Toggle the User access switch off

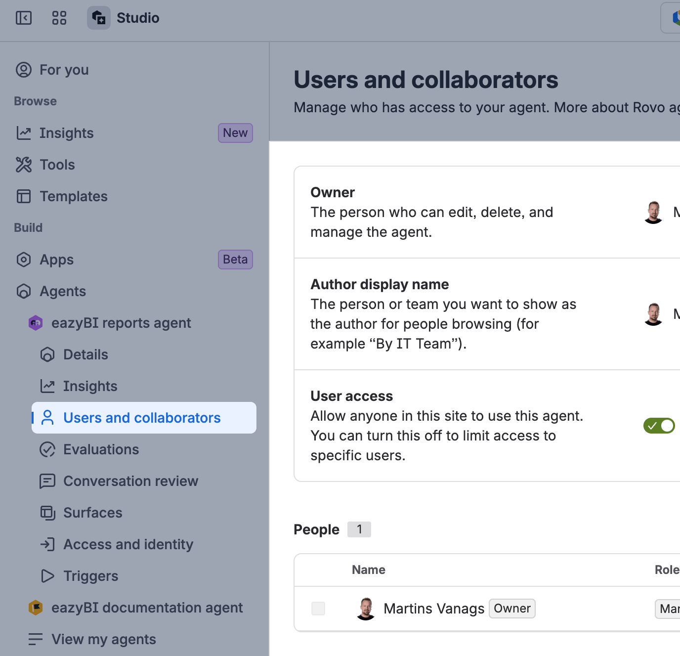(x=659, y=426)
